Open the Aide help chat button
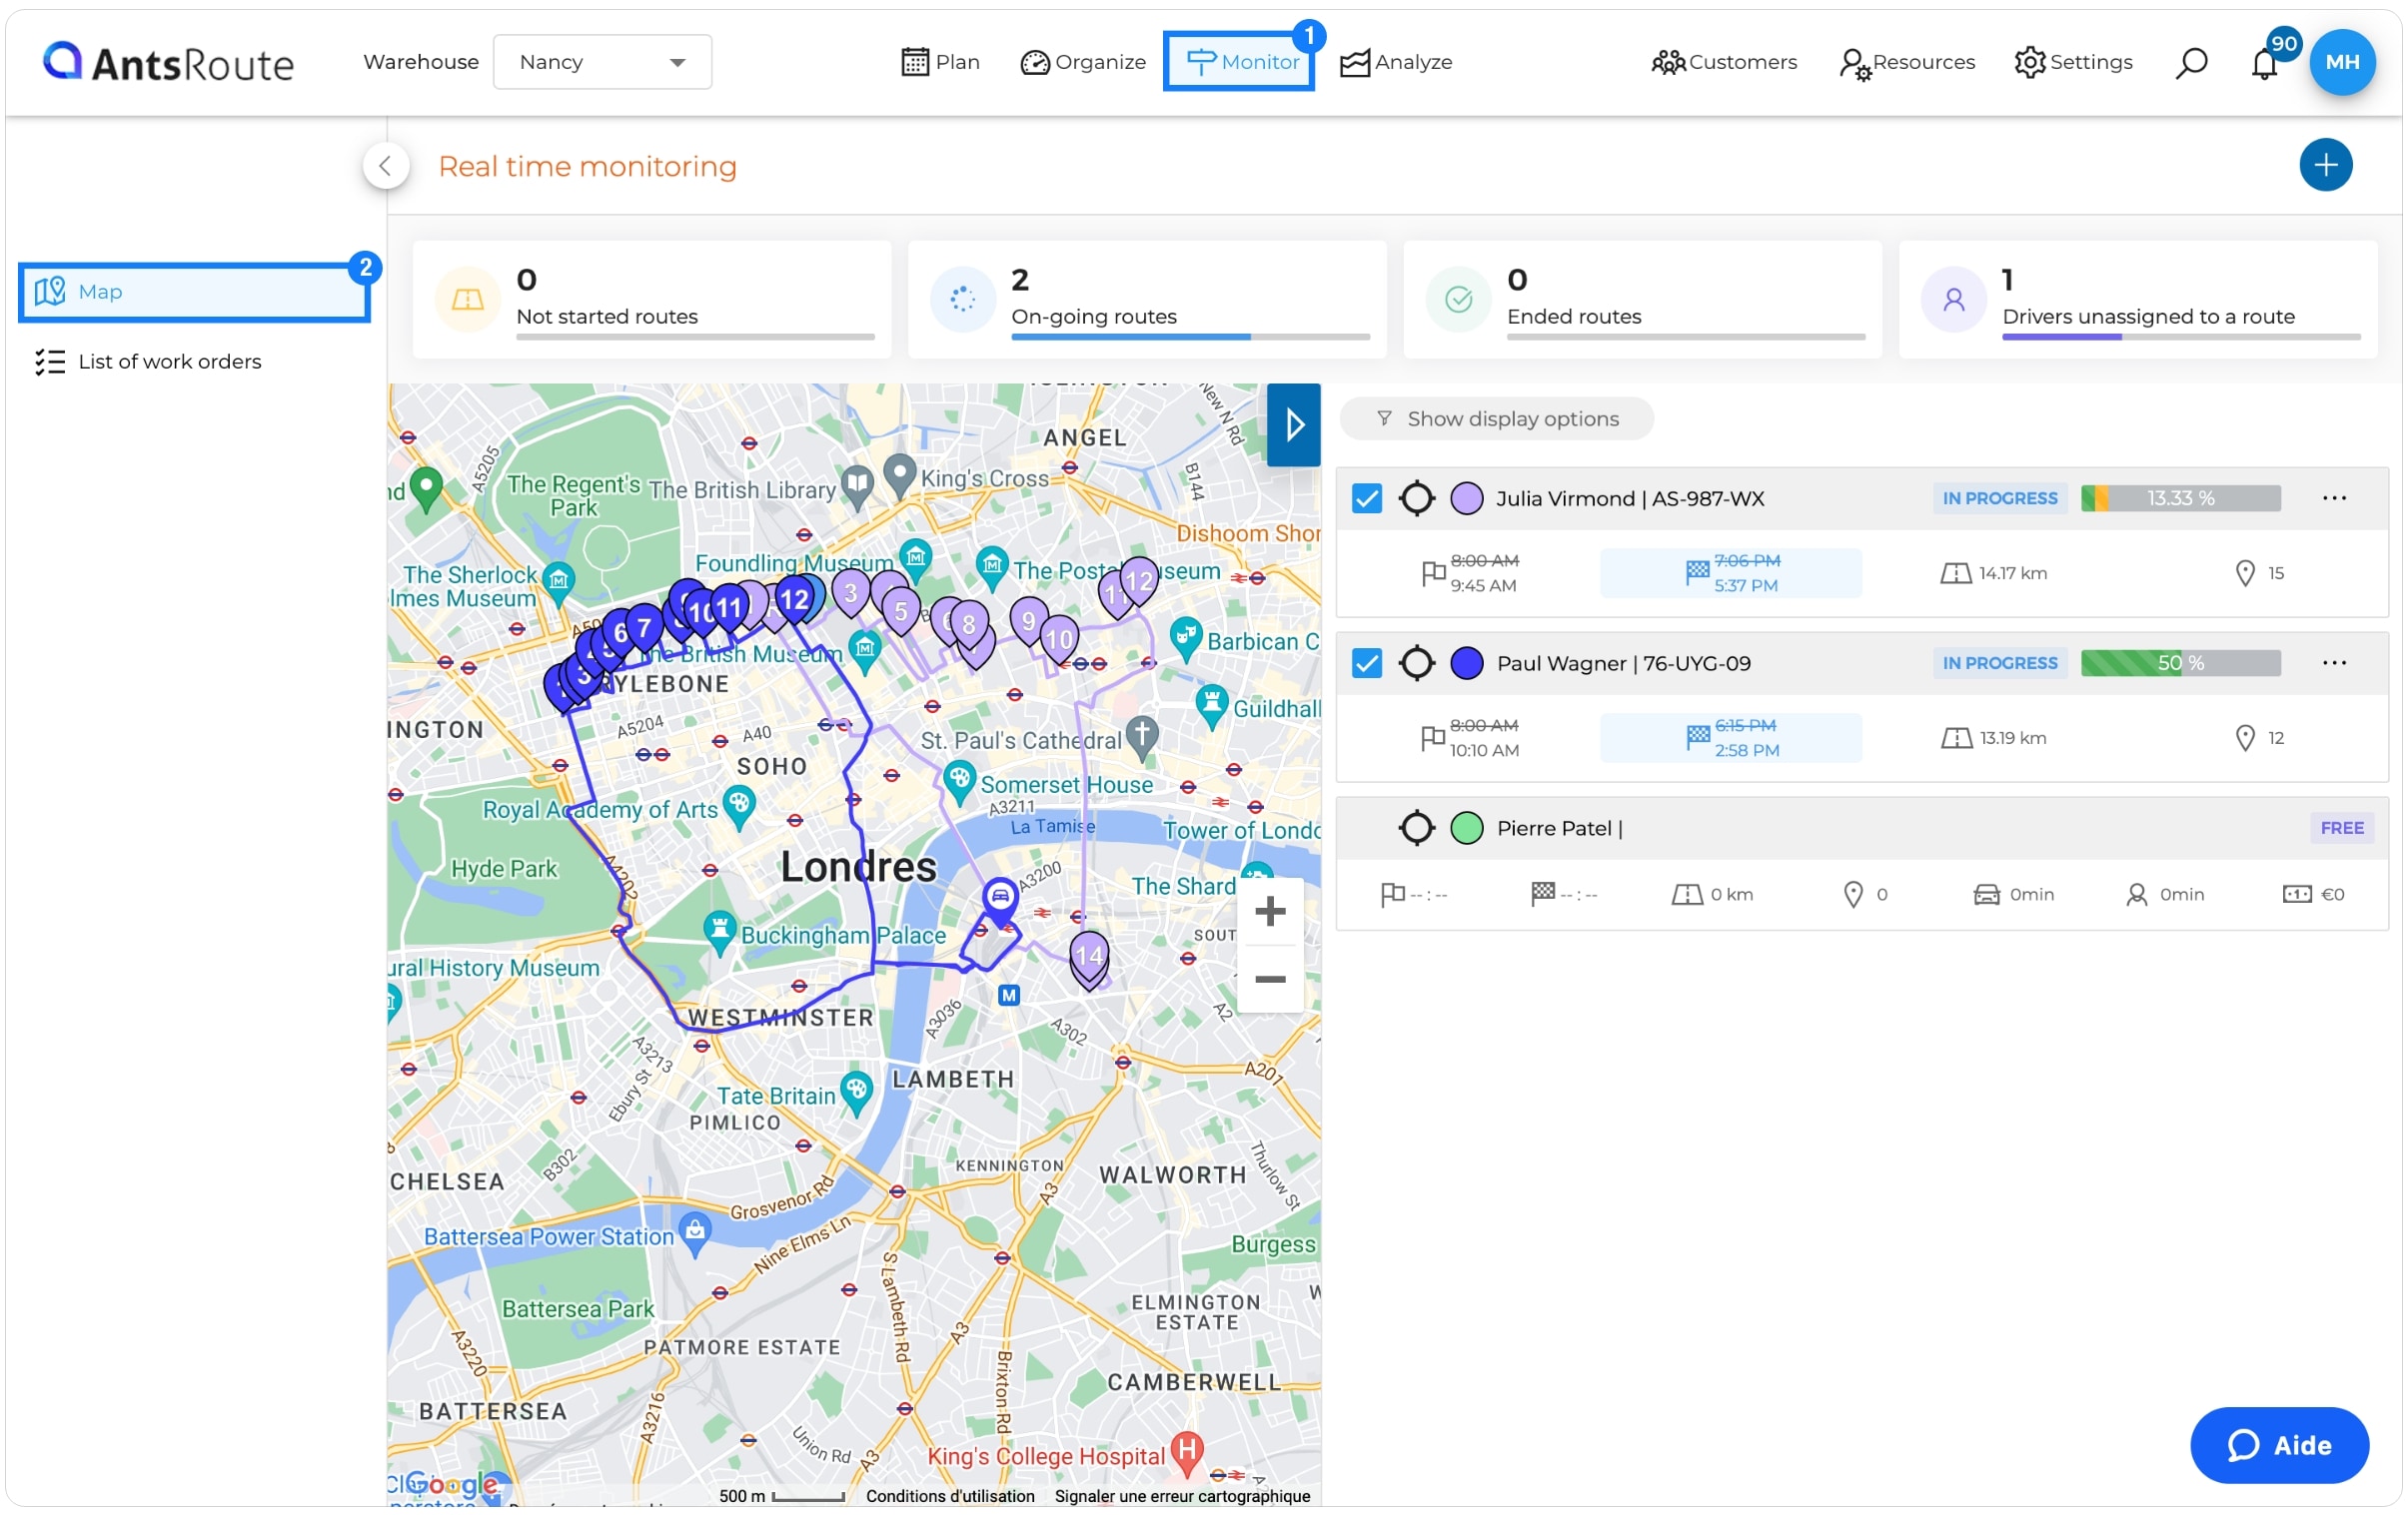The width and height of the screenshot is (2408, 1515). click(2278, 1445)
